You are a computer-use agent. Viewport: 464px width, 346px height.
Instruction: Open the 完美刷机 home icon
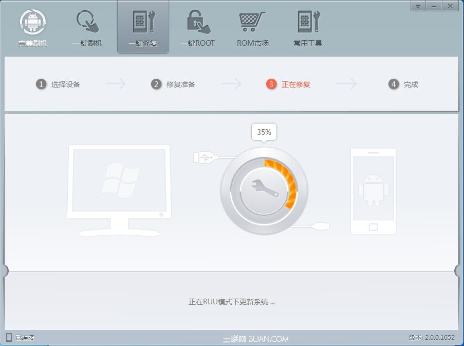33,28
